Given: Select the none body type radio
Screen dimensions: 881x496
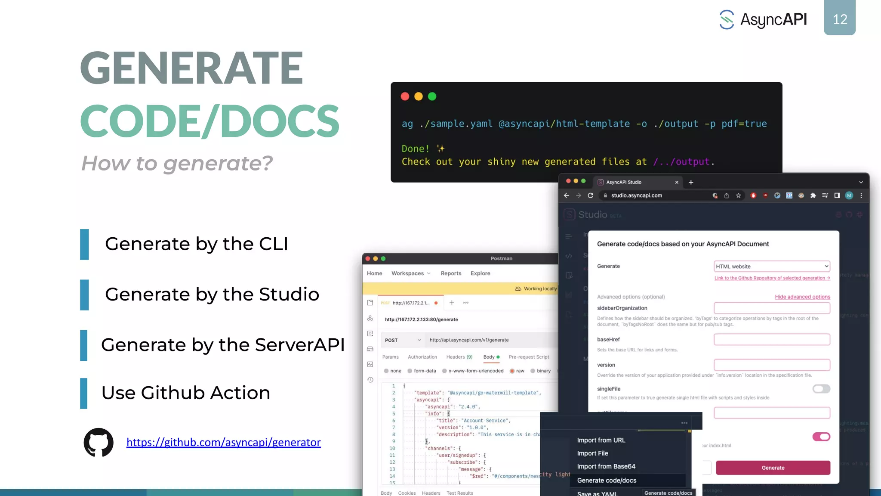Looking at the screenshot, I should click(386, 371).
